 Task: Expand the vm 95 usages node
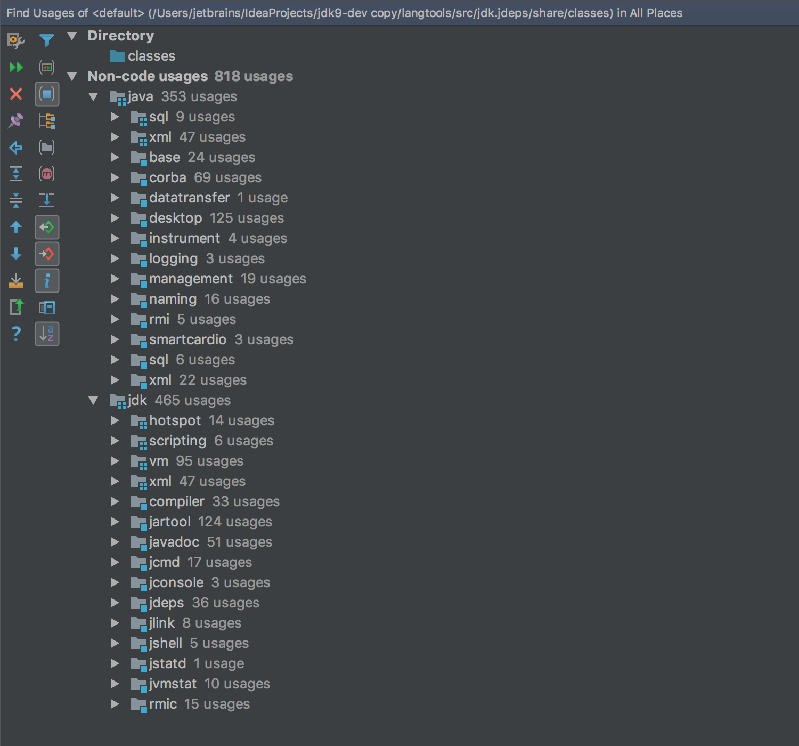115,461
